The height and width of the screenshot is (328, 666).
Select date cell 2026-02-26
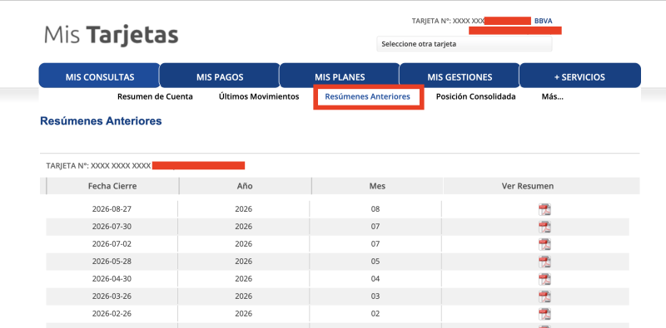coord(112,314)
